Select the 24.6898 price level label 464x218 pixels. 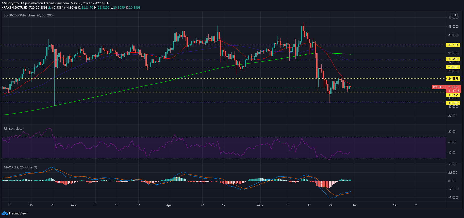[x=453, y=79]
